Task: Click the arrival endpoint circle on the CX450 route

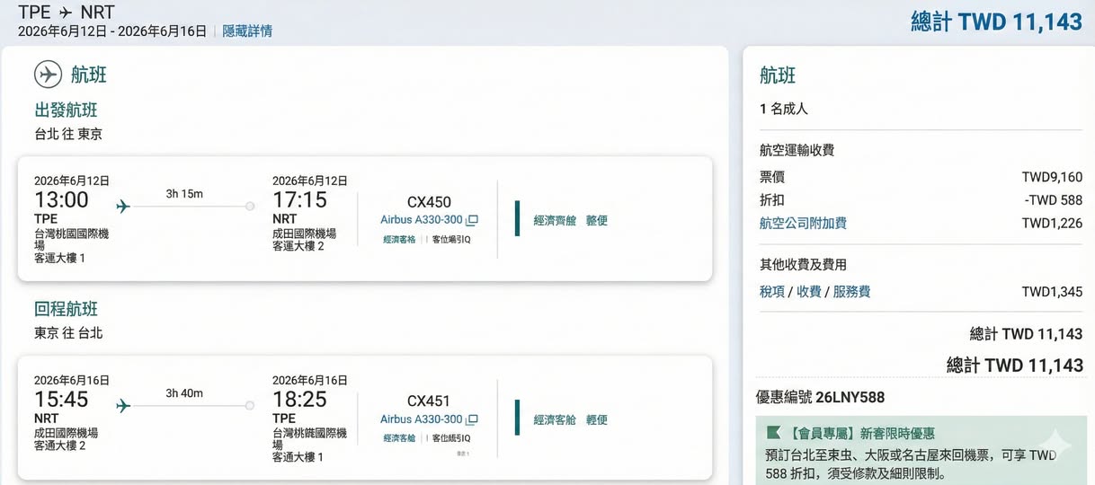Action: click(250, 207)
